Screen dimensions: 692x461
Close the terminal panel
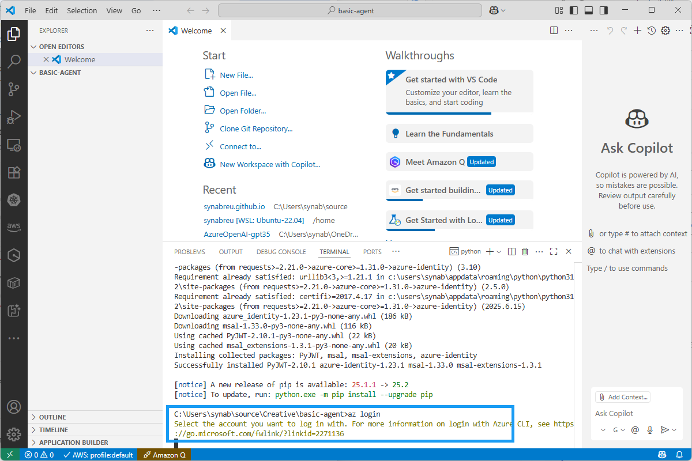click(x=569, y=252)
